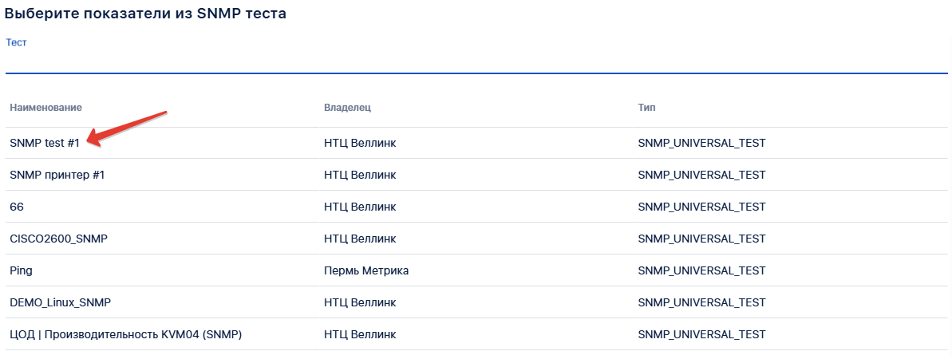Click the "Тип" column header
Screen dimensions: 952x363
coord(647,107)
